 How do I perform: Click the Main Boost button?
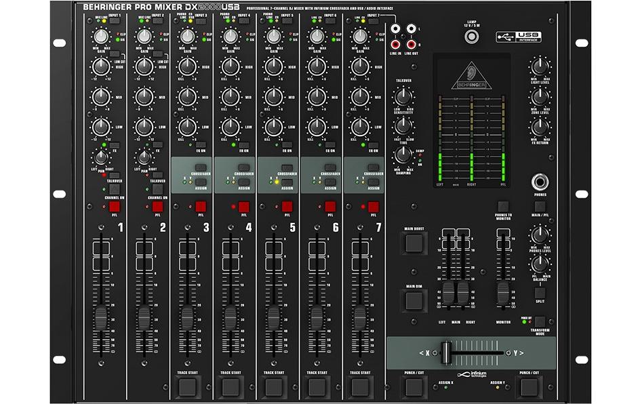(414, 243)
